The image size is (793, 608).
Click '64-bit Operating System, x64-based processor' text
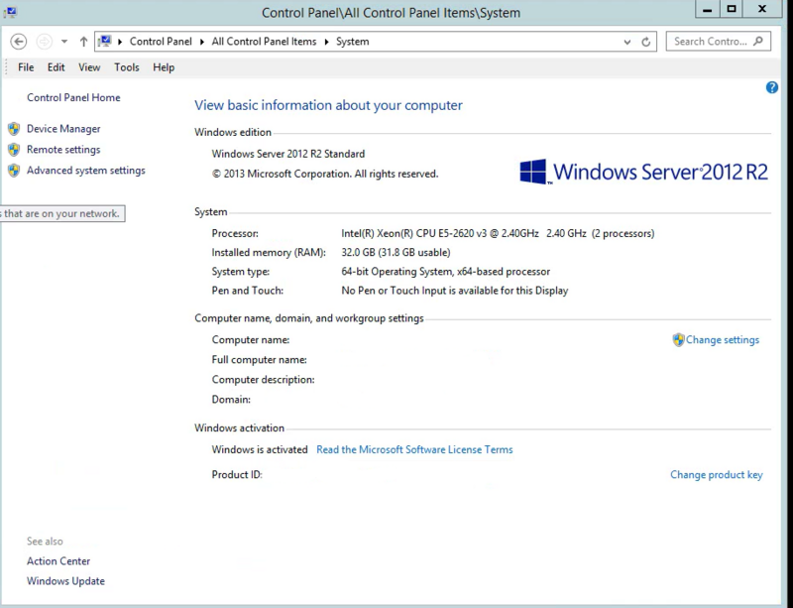[445, 272]
